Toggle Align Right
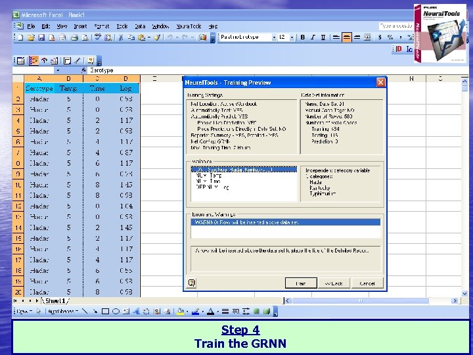Screen dimensions: 473x355 coord(357,37)
